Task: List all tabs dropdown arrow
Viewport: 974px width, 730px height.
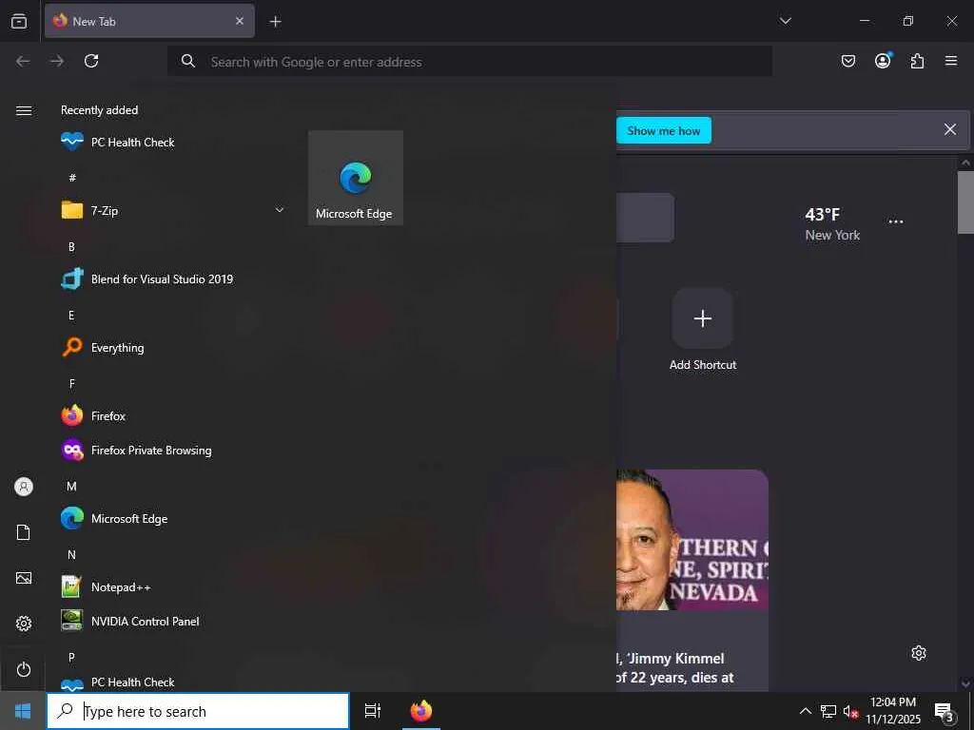Action: click(x=785, y=21)
